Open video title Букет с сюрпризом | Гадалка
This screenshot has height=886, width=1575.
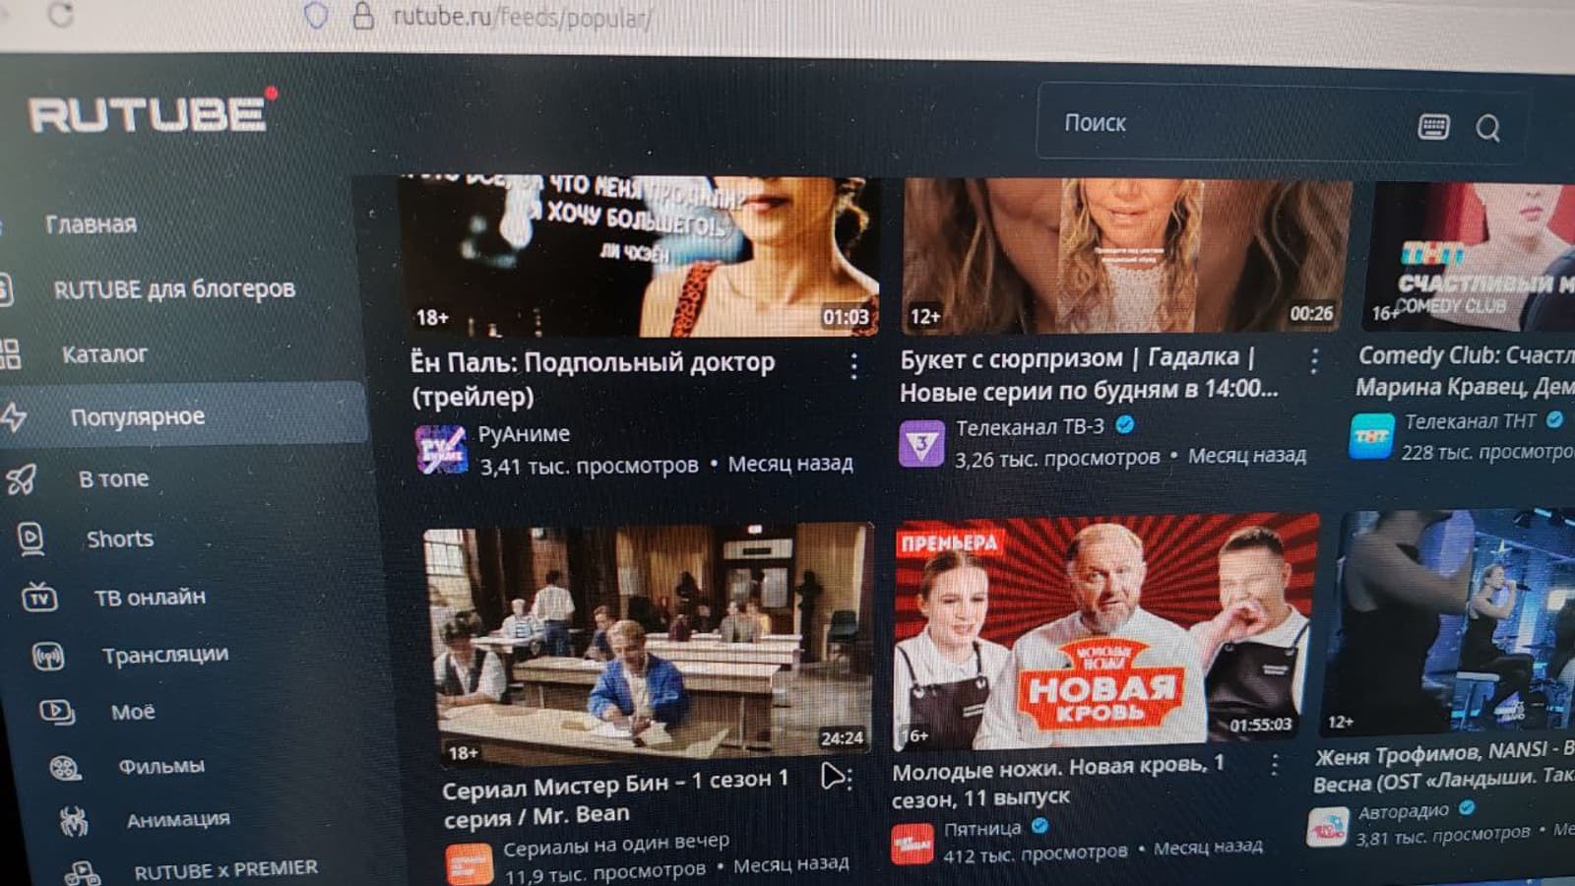coord(1090,374)
